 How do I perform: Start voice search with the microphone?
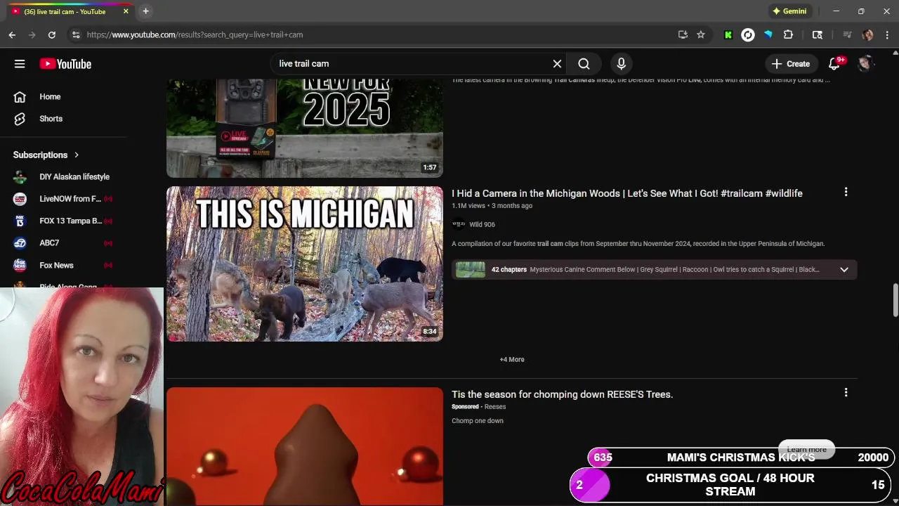621,64
